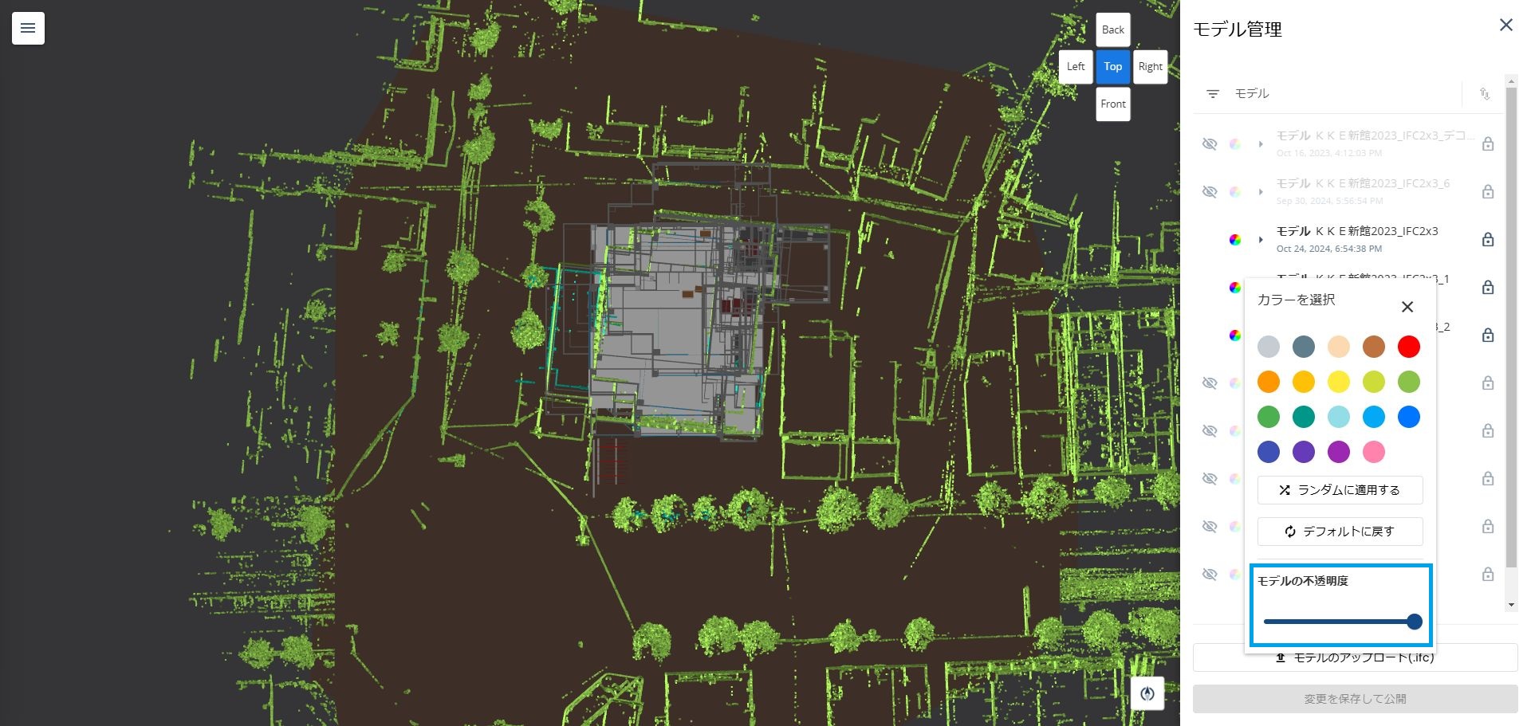
Task: Open color wheel for KKE新館2023_IFC2x3 model
Action: click(1235, 240)
